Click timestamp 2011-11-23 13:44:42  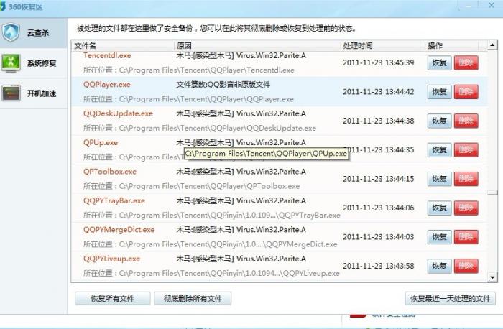click(378, 92)
